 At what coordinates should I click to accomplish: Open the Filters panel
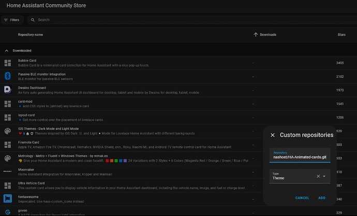pos(12,20)
